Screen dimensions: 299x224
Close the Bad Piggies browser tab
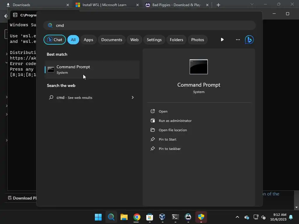tap(207, 5)
